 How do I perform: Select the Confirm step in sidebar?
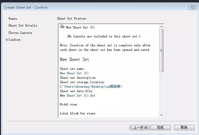click(14, 40)
